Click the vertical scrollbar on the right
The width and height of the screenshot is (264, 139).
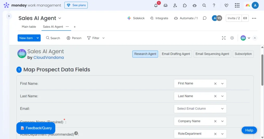[262, 70]
